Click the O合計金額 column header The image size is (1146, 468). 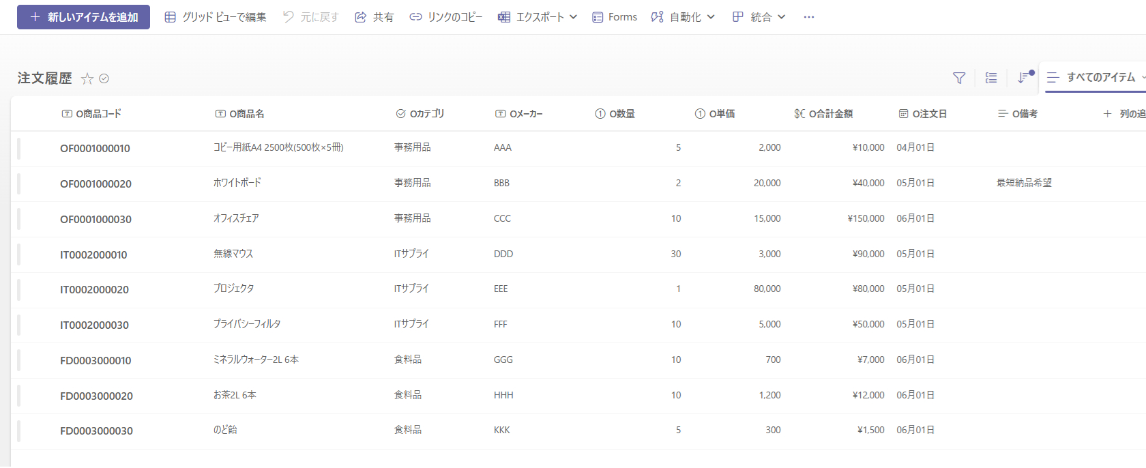click(x=823, y=114)
